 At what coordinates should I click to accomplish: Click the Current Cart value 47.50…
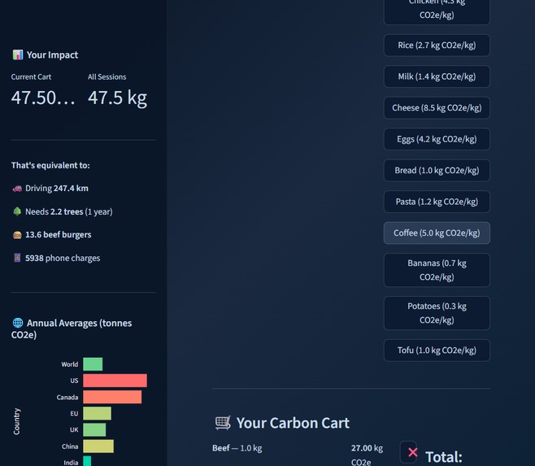coord(43,98)
